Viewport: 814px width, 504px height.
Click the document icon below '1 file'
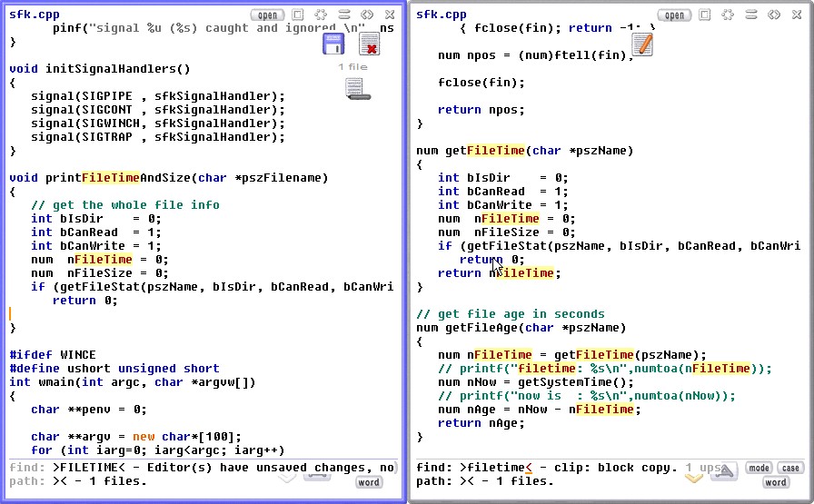coord(354,88)
